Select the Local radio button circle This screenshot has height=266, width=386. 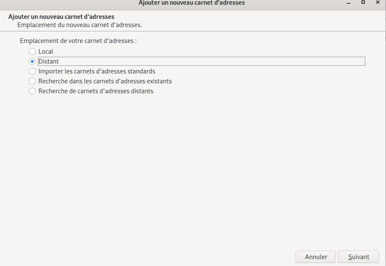coord(32,52)
